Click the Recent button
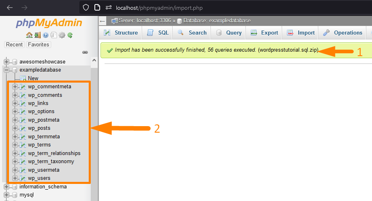This screenshot has height=201, width=372. (x=14, y=45)
